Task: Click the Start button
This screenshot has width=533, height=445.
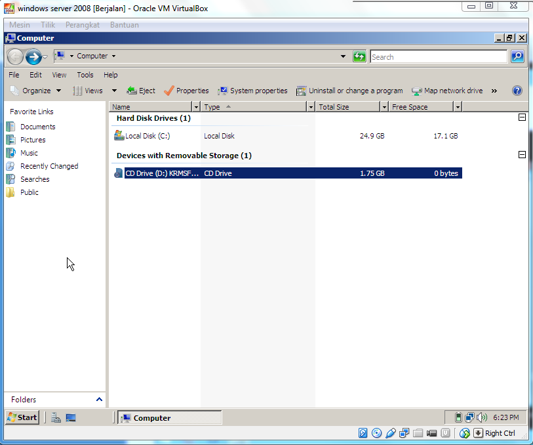Action: pos(22,417)
